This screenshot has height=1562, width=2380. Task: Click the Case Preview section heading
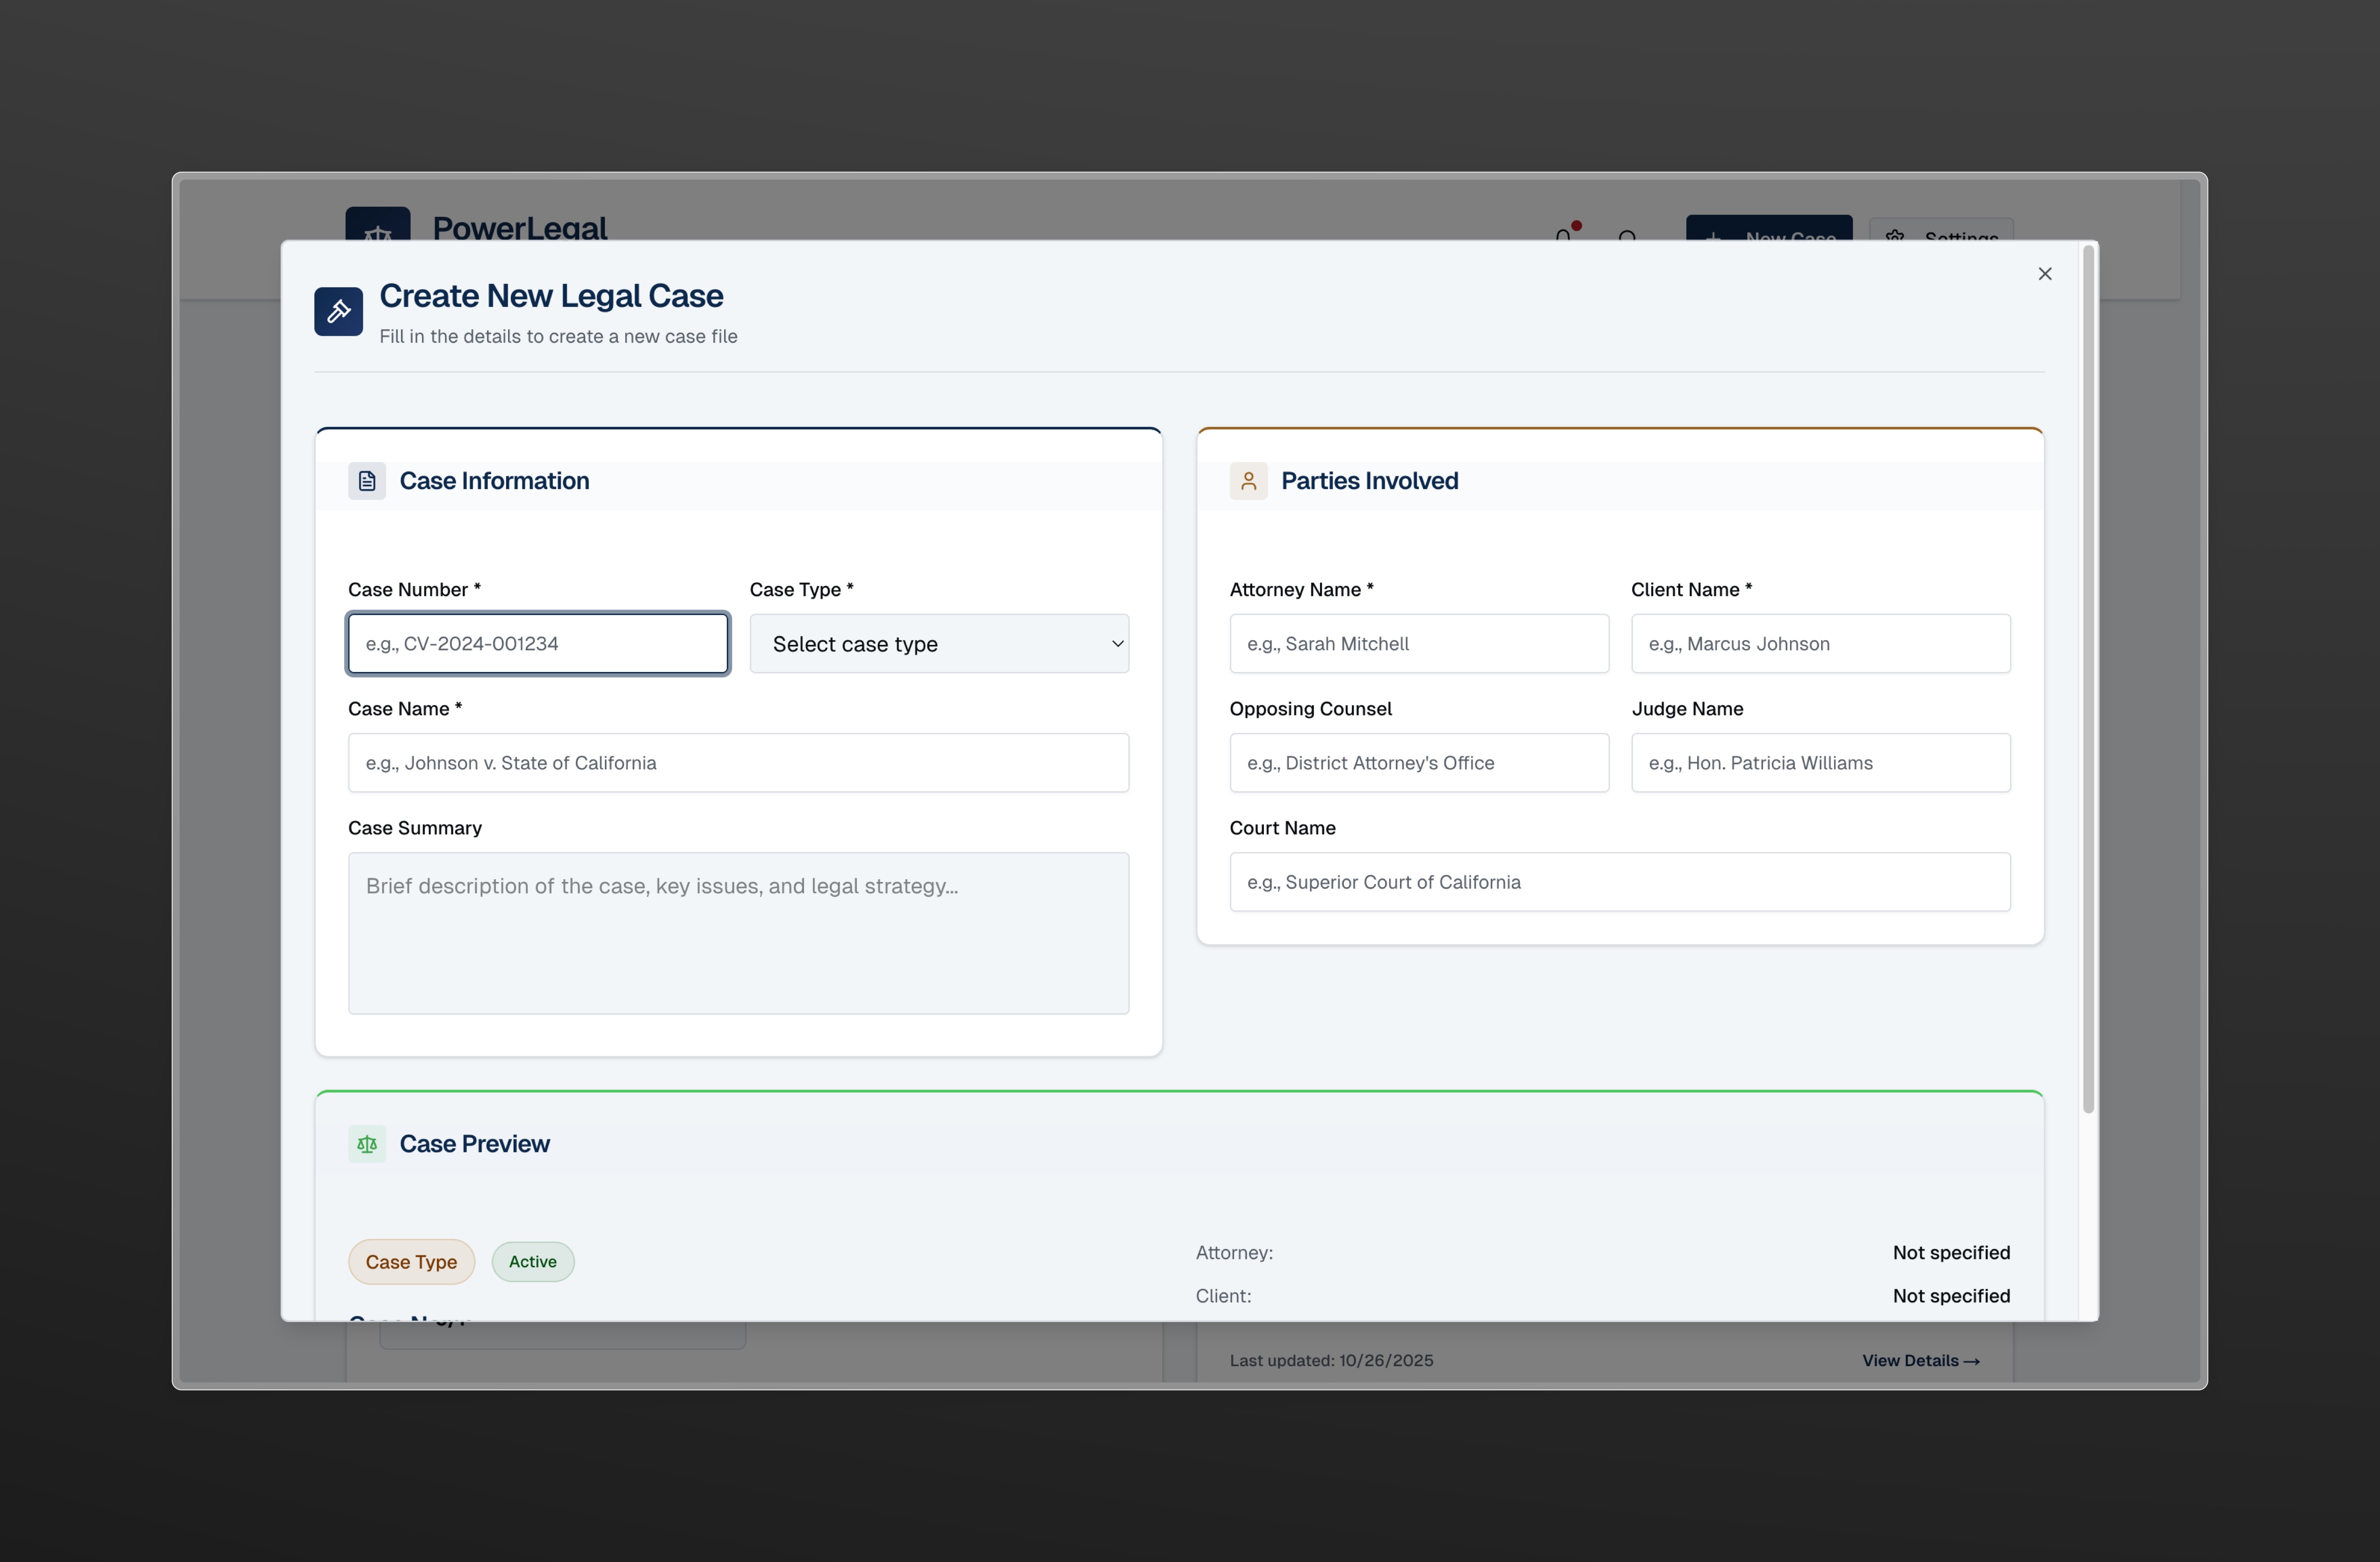474,1144
